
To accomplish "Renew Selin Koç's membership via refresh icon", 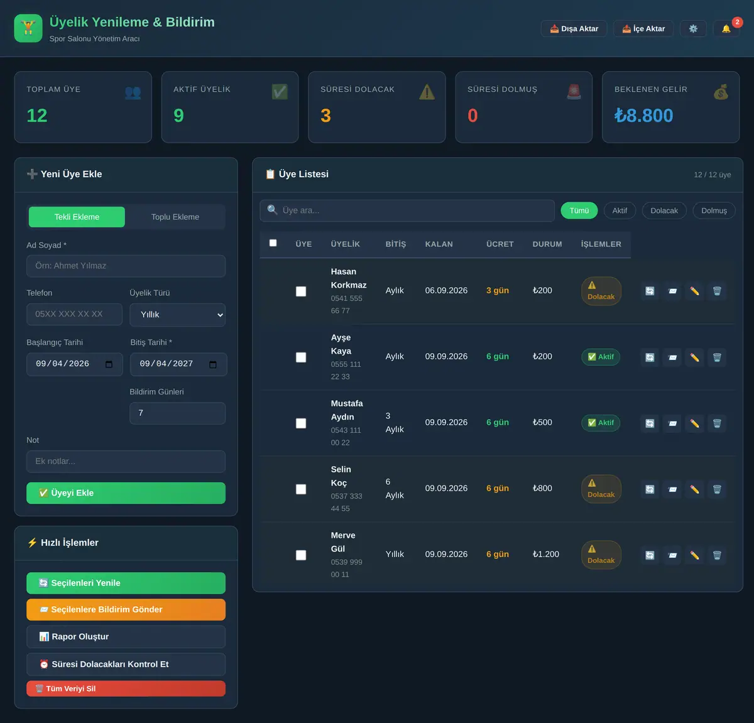I will 650,489.
